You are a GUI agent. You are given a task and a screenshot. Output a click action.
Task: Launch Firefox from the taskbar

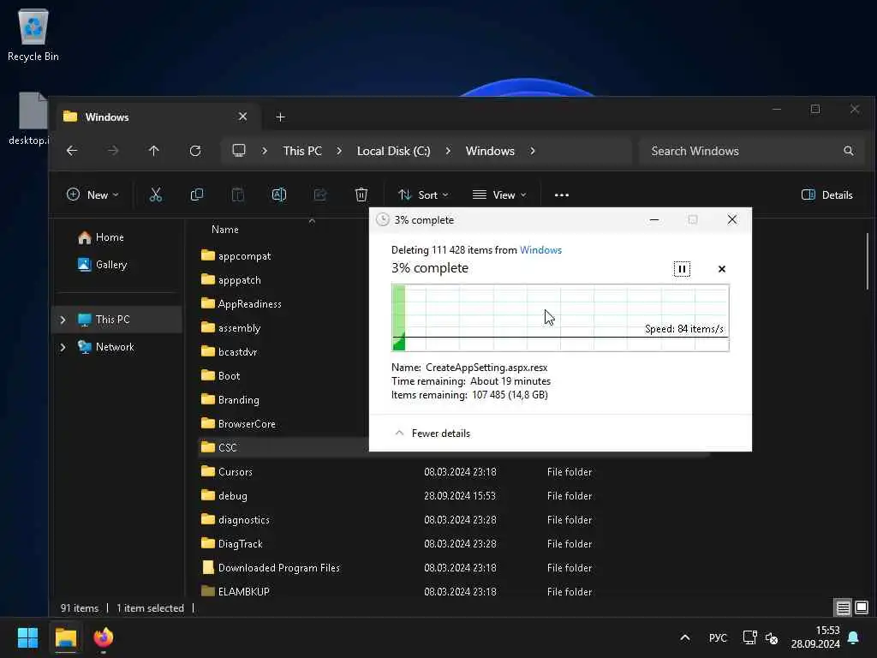[104, 637]
